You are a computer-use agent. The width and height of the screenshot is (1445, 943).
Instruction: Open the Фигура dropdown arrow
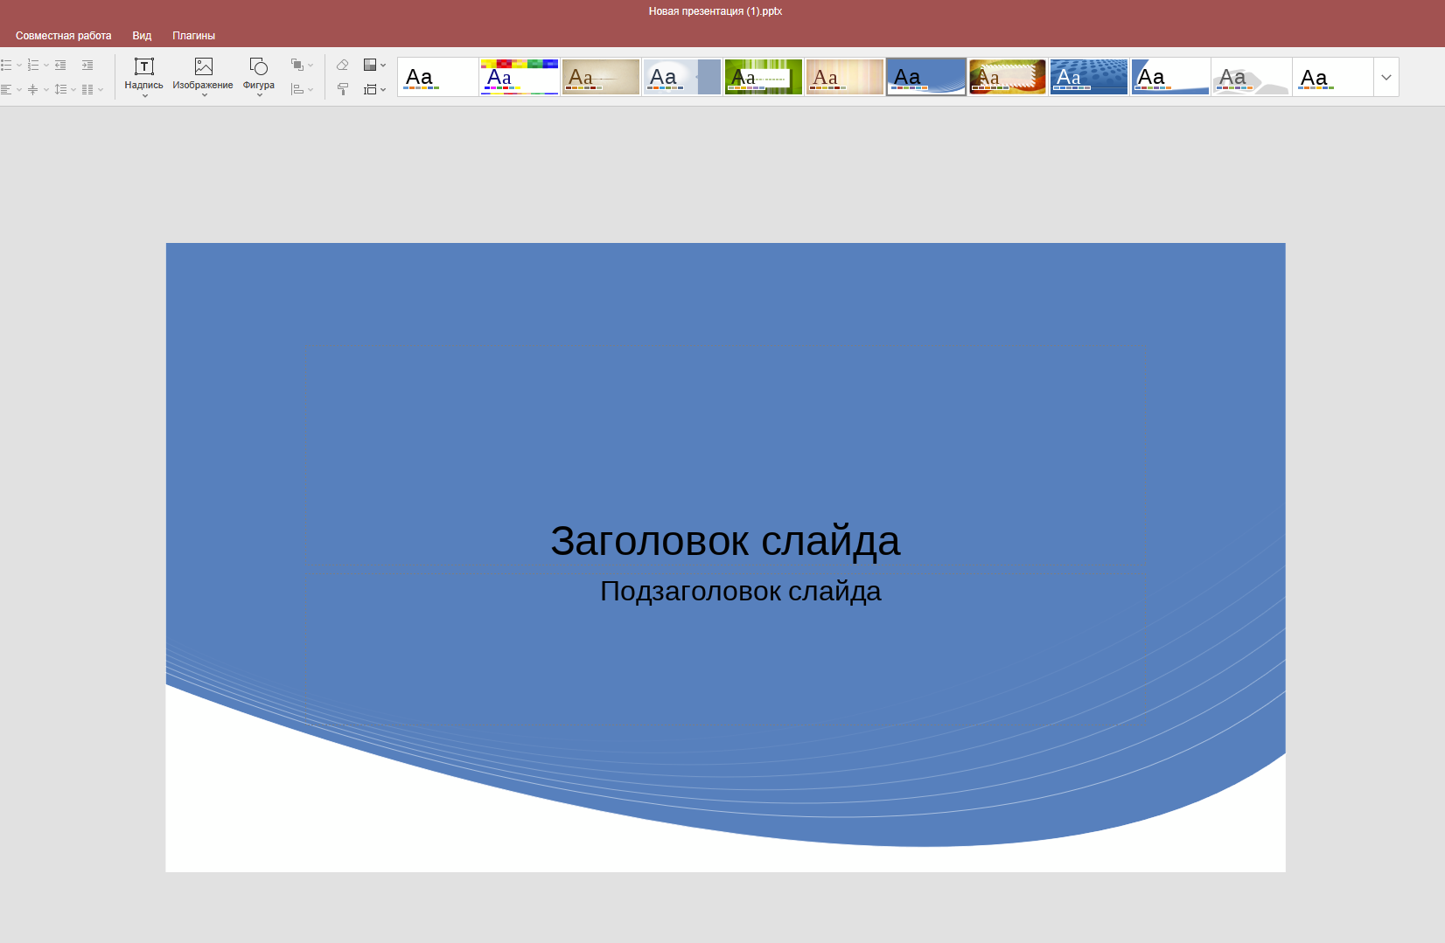click(x=260, y=95)
